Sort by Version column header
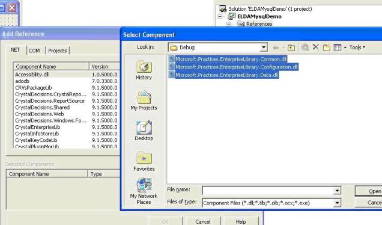This screenshot has width=382, height=225. 105,66
